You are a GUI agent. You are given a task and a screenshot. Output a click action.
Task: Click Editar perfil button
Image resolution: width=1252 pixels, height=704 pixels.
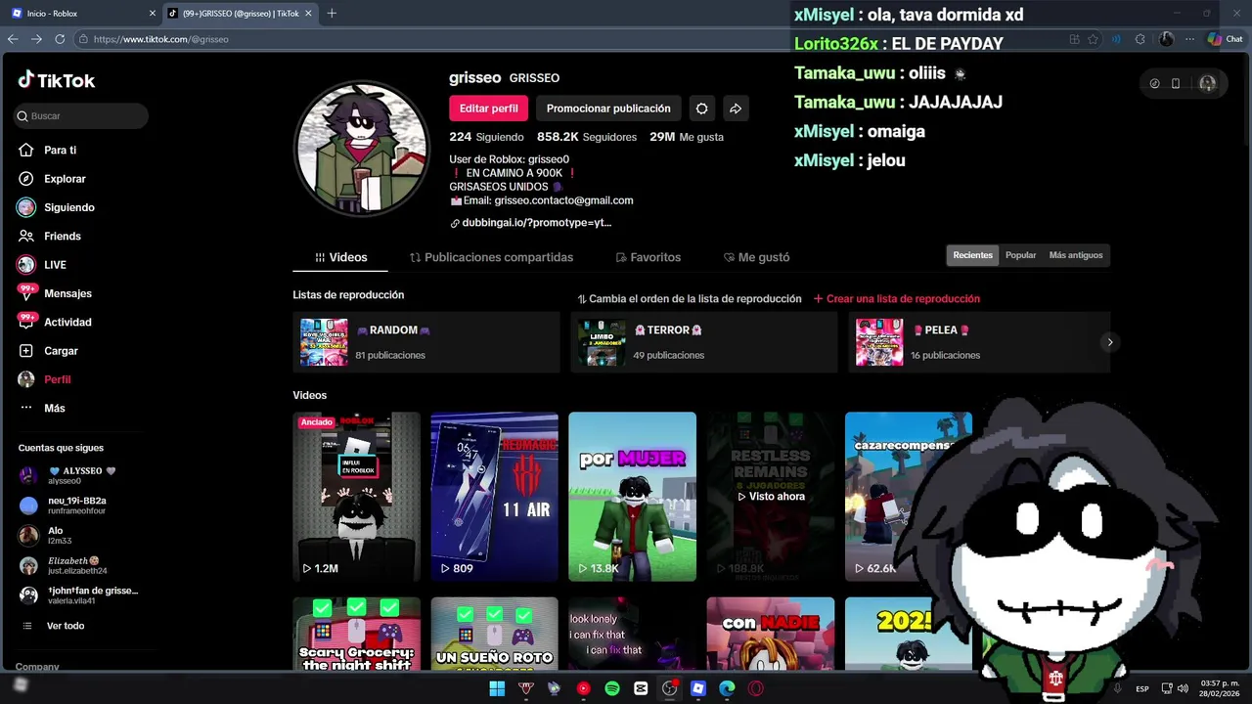tap(488, 109)
